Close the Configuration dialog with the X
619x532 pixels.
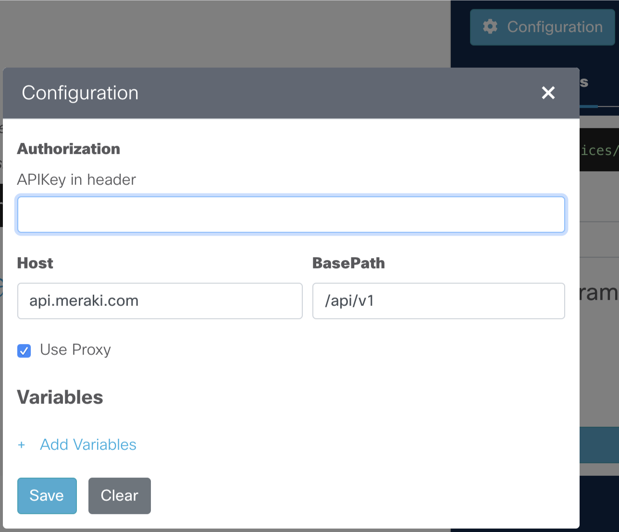coord(548,93)
